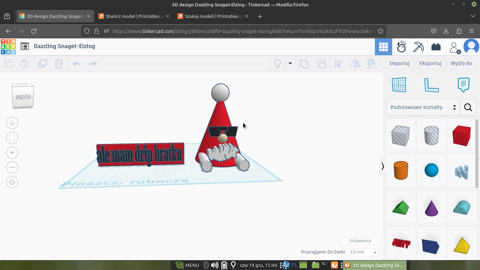Click the Paste toolbar icon
This screenshot has height=270, width=480.
coord(25,64)
